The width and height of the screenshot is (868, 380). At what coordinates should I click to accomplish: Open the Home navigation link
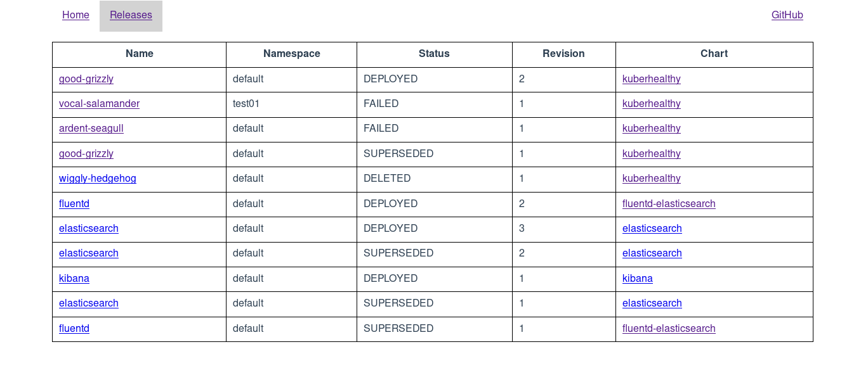[x=76, y=15]
